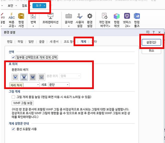This screenshot has width=165, height=143.
Task: Switch to the 글꼴 tab
Action: pyautogui.click(x=42, y=41)
